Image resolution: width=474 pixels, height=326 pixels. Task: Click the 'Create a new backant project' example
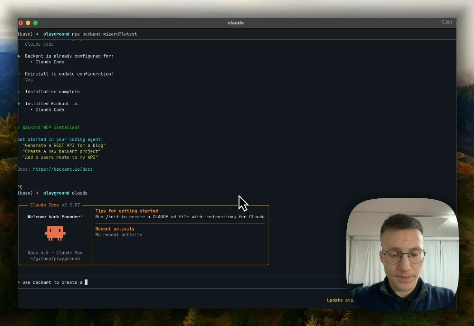[x=62, y=151]
